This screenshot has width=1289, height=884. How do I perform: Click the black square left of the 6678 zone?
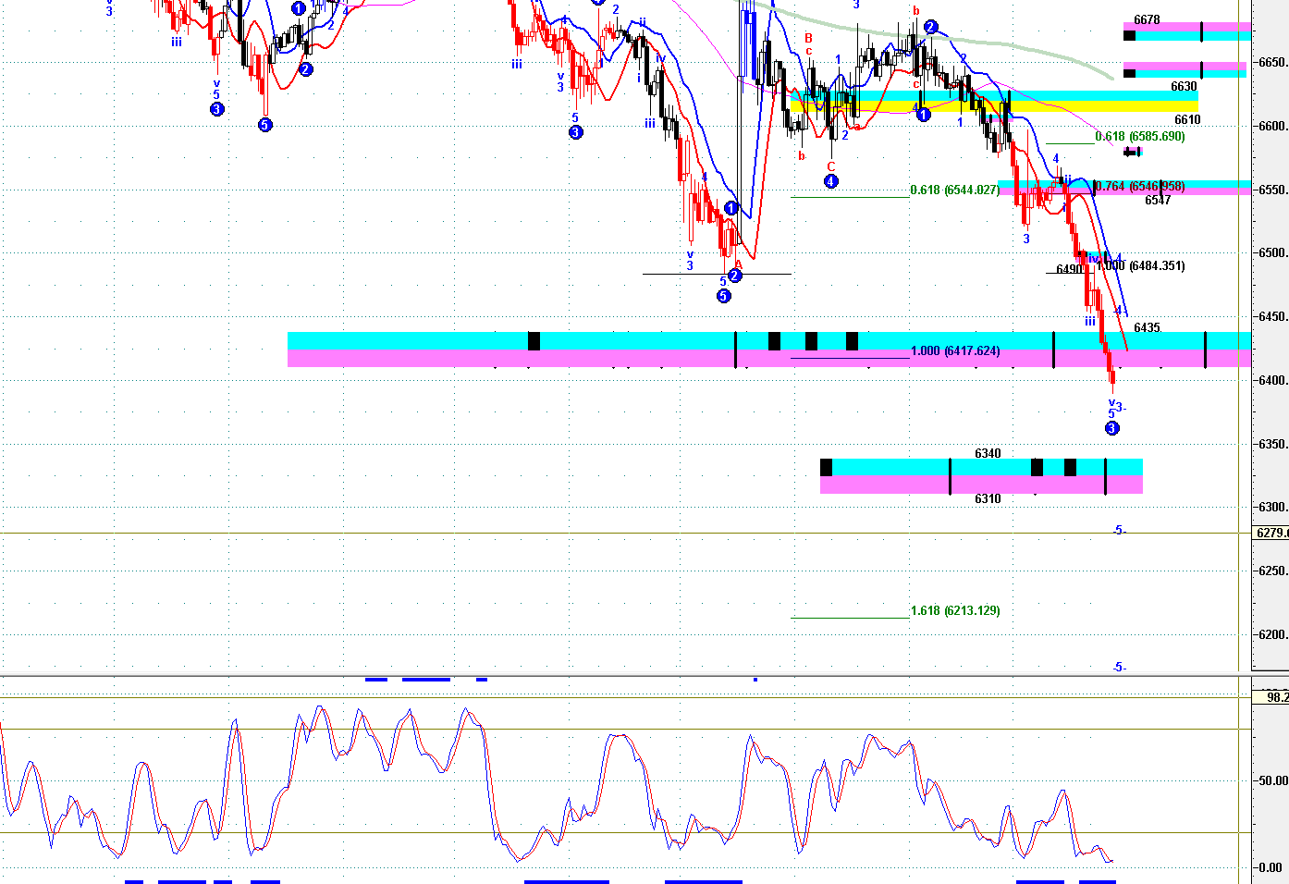1129,36
